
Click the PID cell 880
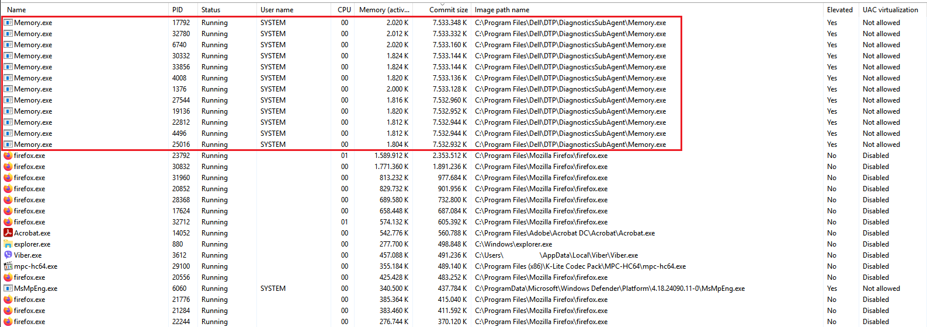(178, 244)
